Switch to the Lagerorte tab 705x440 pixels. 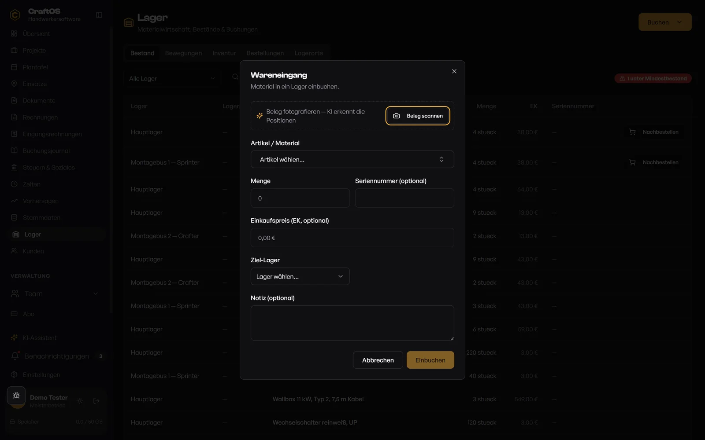coord(309,53)
